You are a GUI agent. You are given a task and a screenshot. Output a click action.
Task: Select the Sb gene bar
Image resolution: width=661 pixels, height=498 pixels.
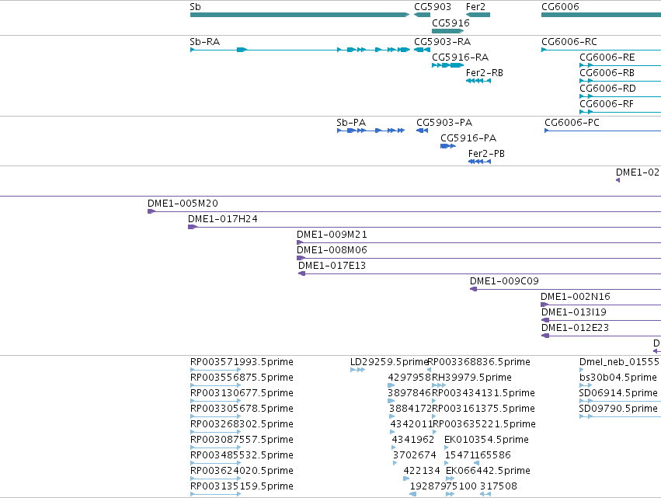(300, 15)
